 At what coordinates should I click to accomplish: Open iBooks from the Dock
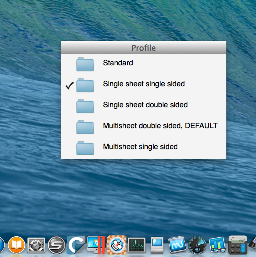coord(16,245)
